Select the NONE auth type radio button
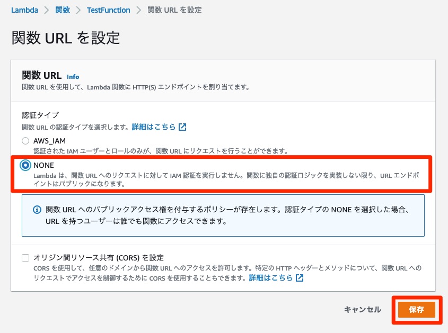 click(25, 165)
